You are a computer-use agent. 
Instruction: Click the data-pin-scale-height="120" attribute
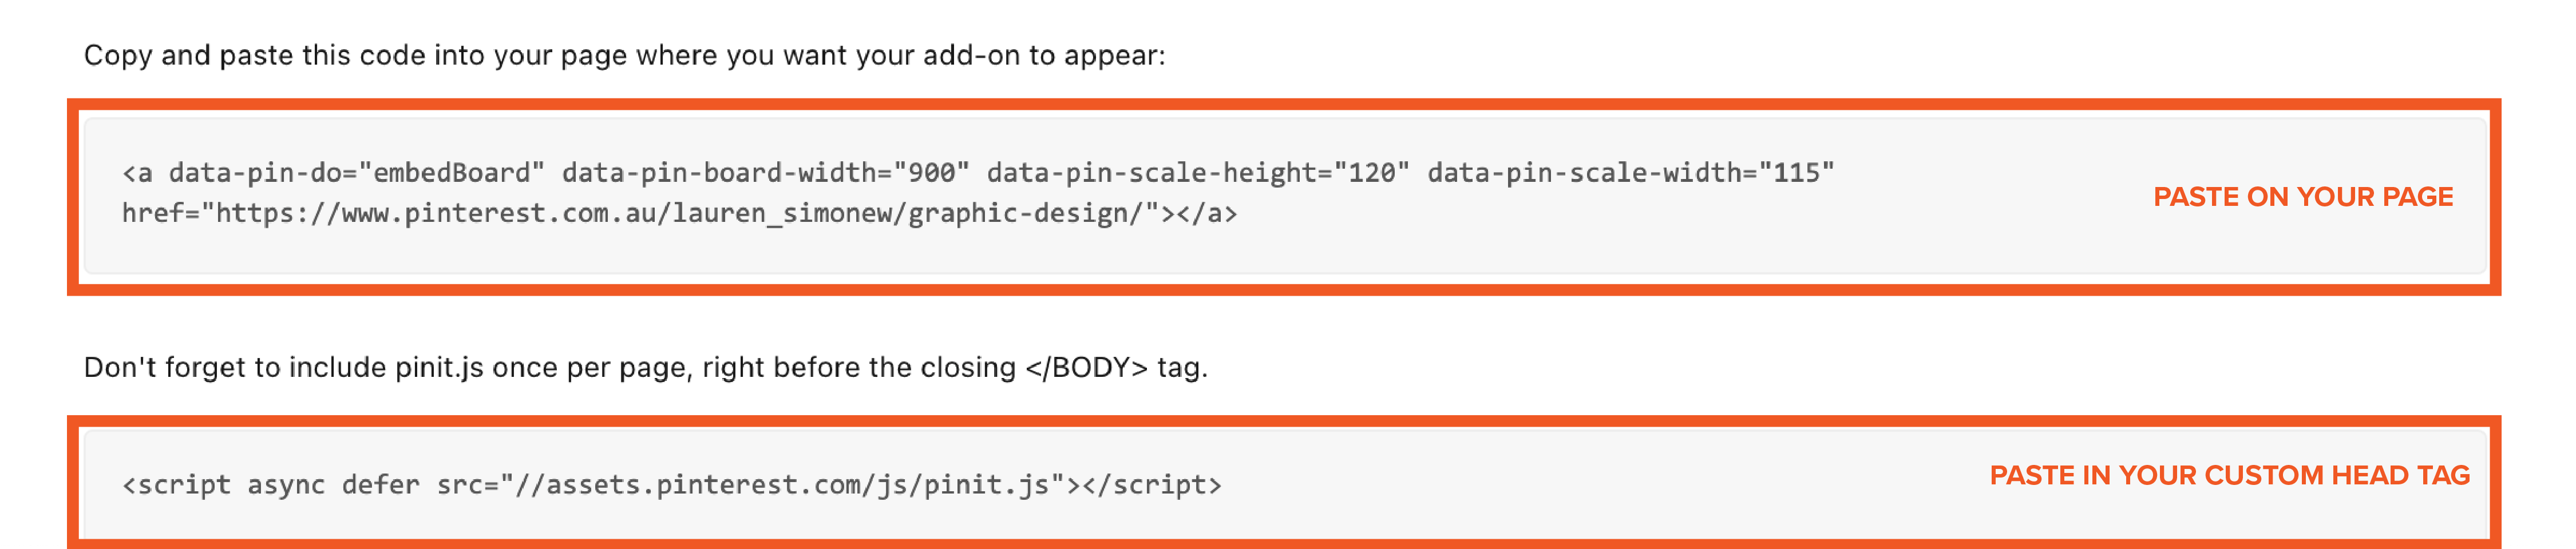pyautogui.click(x=1197, y=173)
